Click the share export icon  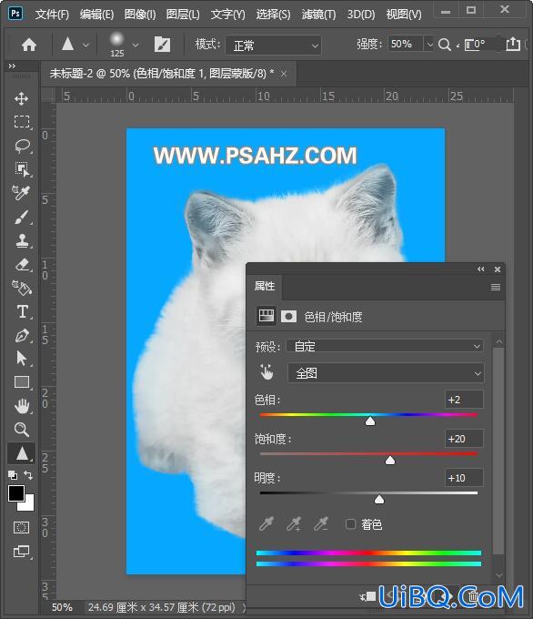(x=512, y=44)
